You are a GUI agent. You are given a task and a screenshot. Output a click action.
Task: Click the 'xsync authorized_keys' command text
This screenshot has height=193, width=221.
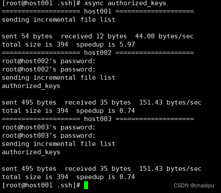pyautogui.click(x=125, y=3)
